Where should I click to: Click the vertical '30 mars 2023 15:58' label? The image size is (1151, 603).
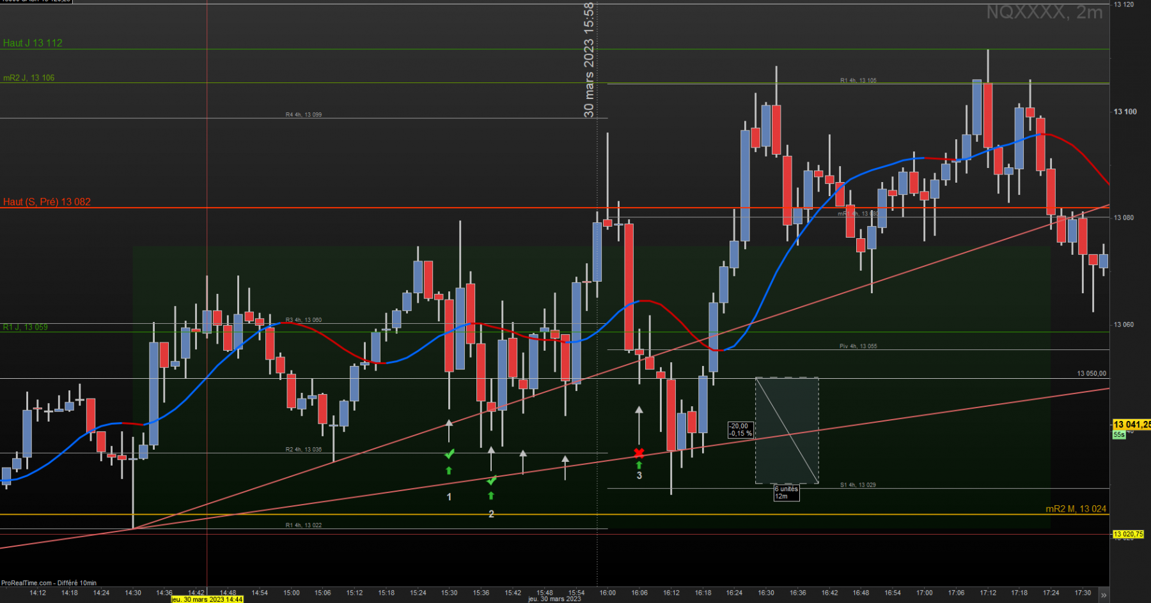(589, 60)
